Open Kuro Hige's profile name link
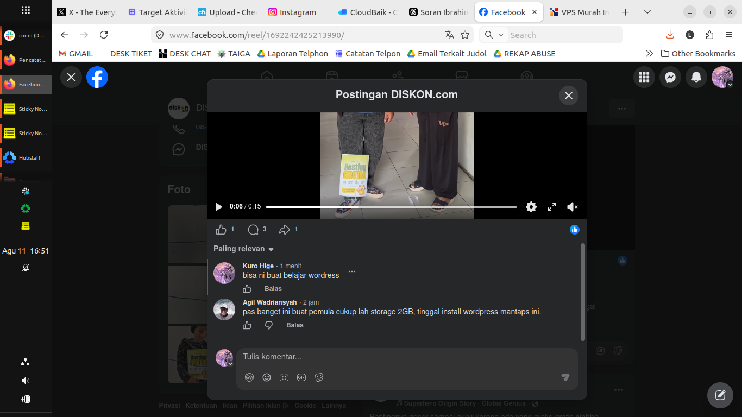This screenshot has width=742, height=417. click(x=258, y=266)
